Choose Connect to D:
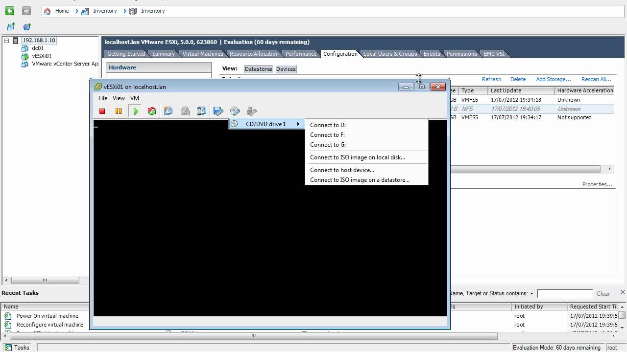This screenshot has height=352, width=627. [366, 125]
